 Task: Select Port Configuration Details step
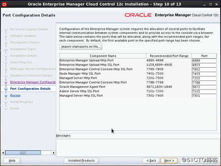tap(30, 89)
